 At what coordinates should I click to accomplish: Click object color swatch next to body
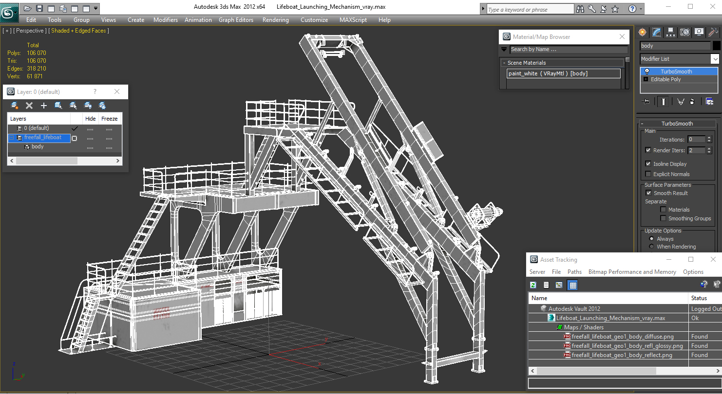coord(716,46)
